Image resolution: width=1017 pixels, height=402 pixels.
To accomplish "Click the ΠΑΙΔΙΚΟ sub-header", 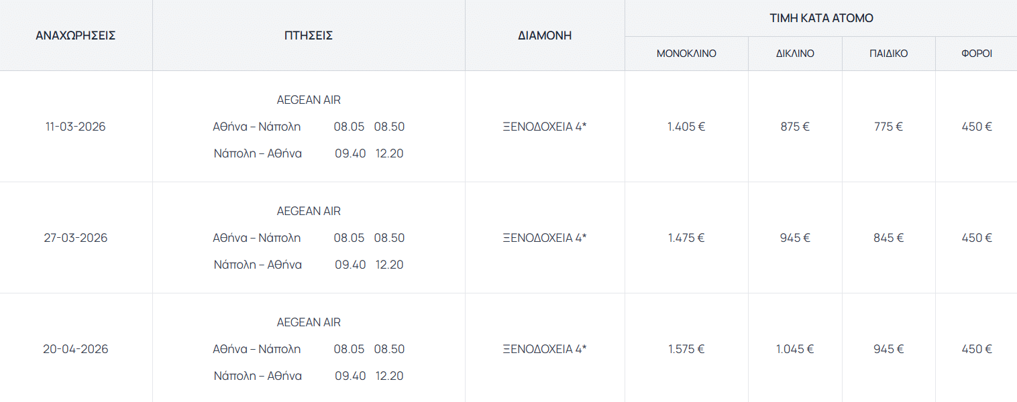I will (888, 54).
